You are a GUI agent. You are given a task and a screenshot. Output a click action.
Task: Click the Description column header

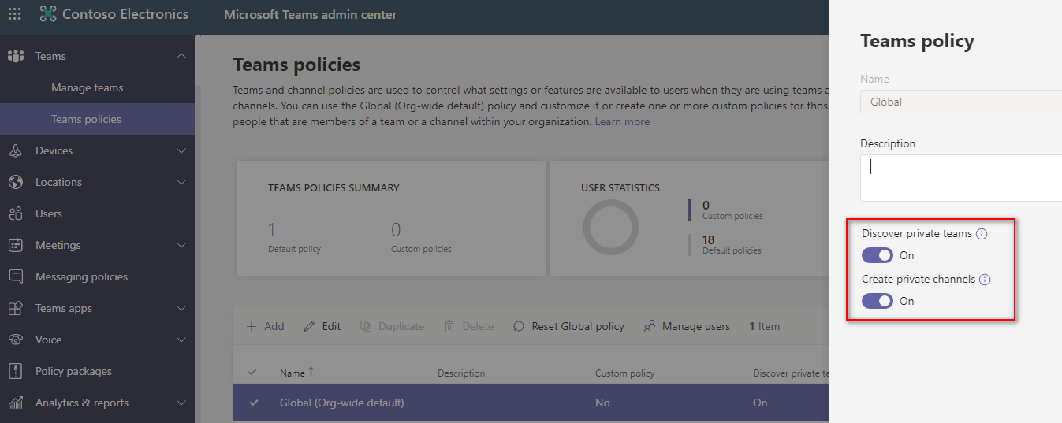(x=461, y=373)
